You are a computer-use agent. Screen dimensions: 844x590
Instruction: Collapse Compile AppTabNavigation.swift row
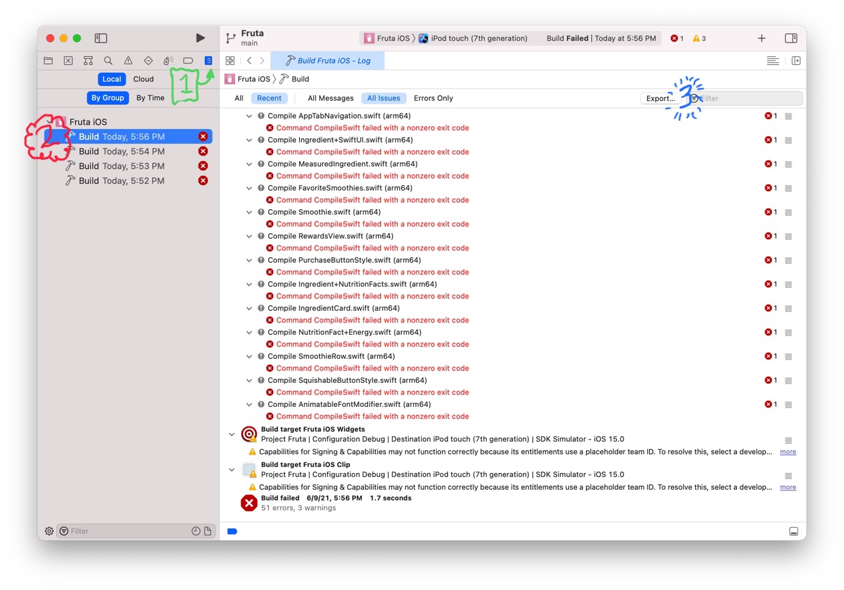[249, 116]
